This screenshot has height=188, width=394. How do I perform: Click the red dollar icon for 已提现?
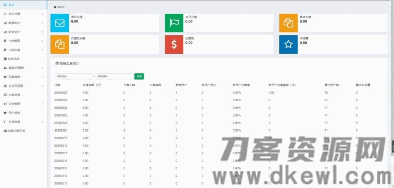coord(174,44)
